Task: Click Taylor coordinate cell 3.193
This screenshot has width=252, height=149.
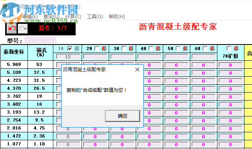Action: [14, 112]
